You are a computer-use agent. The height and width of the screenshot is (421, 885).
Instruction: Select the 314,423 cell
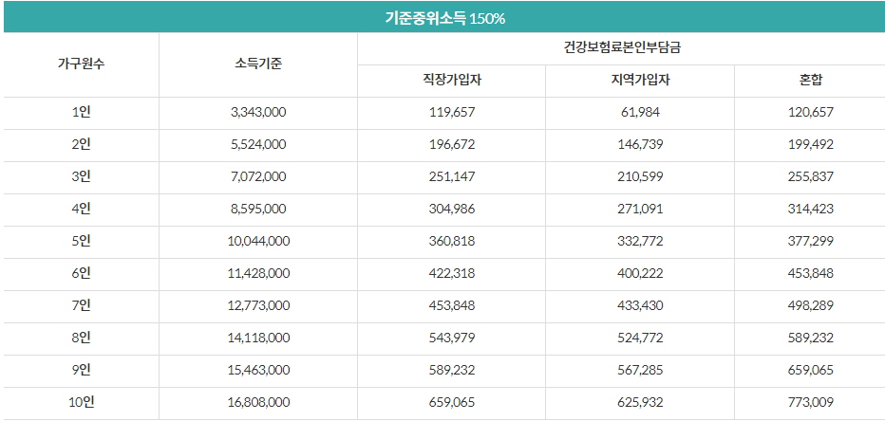coord(811,209)
